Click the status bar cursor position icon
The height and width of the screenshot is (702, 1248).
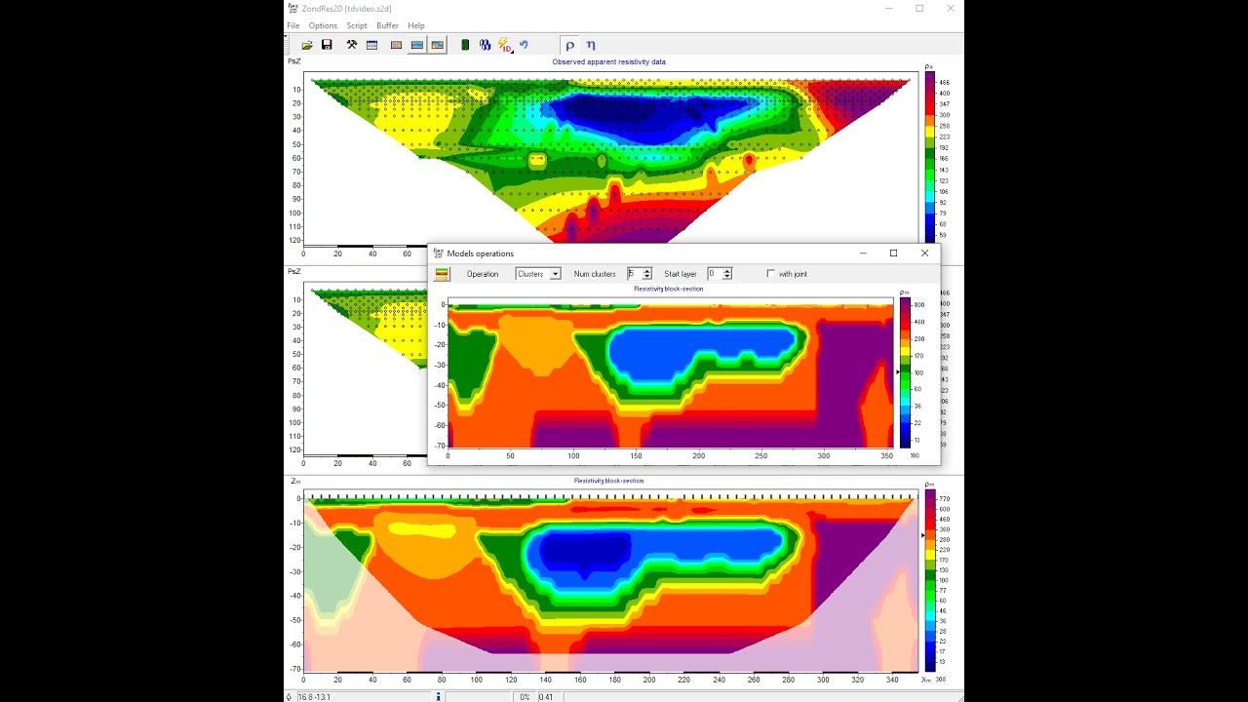pos(289,696)
